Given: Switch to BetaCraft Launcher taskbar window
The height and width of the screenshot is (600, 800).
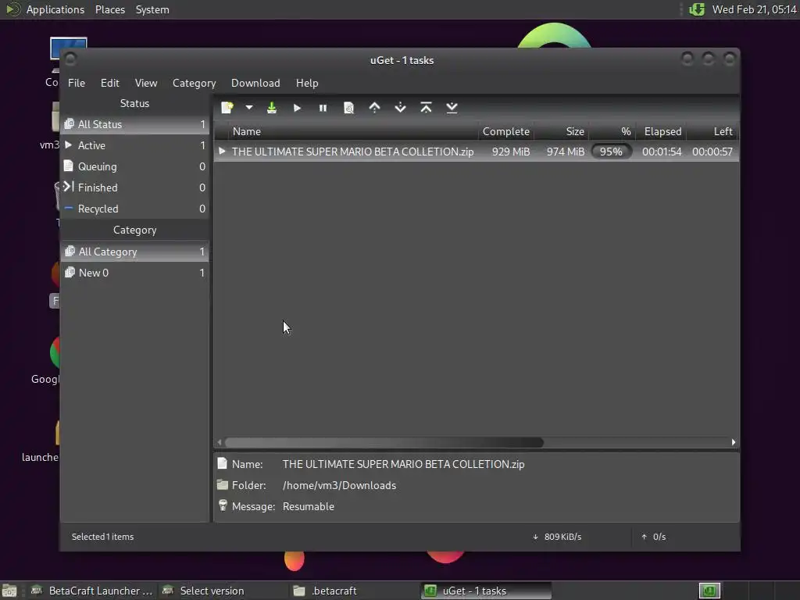Looking at the screenshot, I should tap(92, 591).
